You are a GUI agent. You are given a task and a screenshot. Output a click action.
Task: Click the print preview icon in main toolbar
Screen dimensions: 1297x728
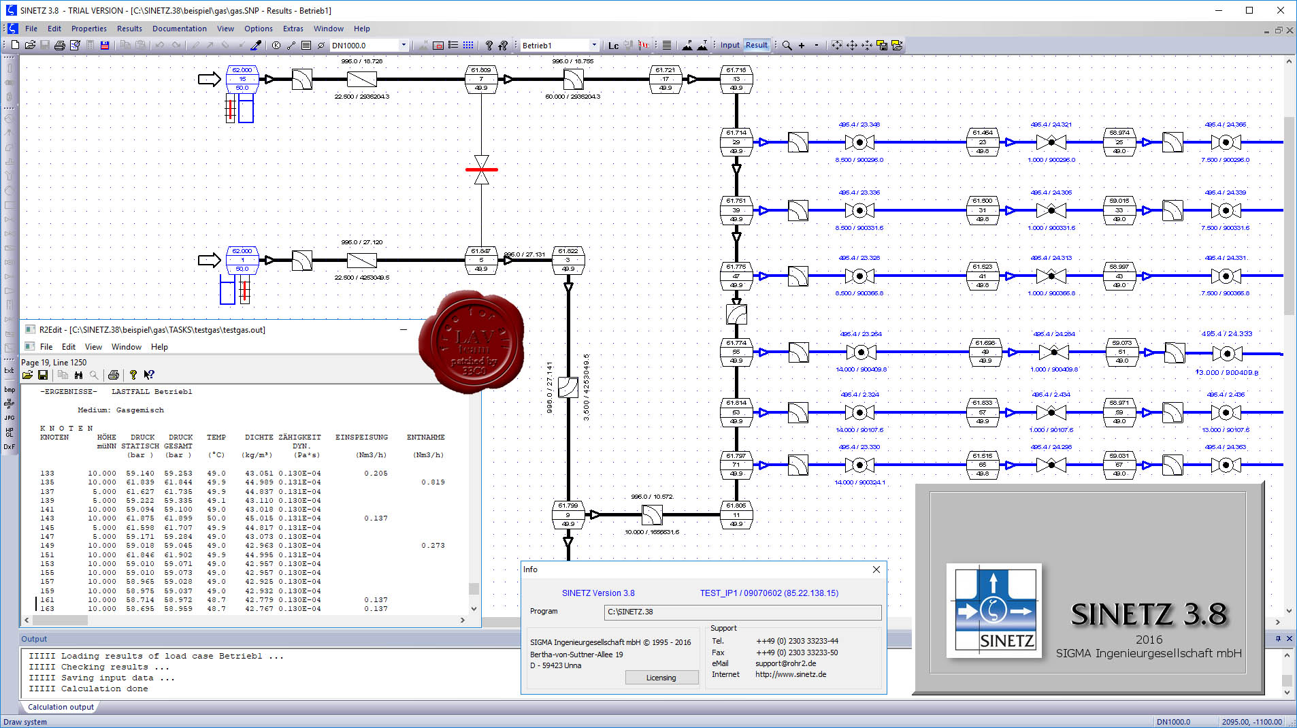[75, 45]
